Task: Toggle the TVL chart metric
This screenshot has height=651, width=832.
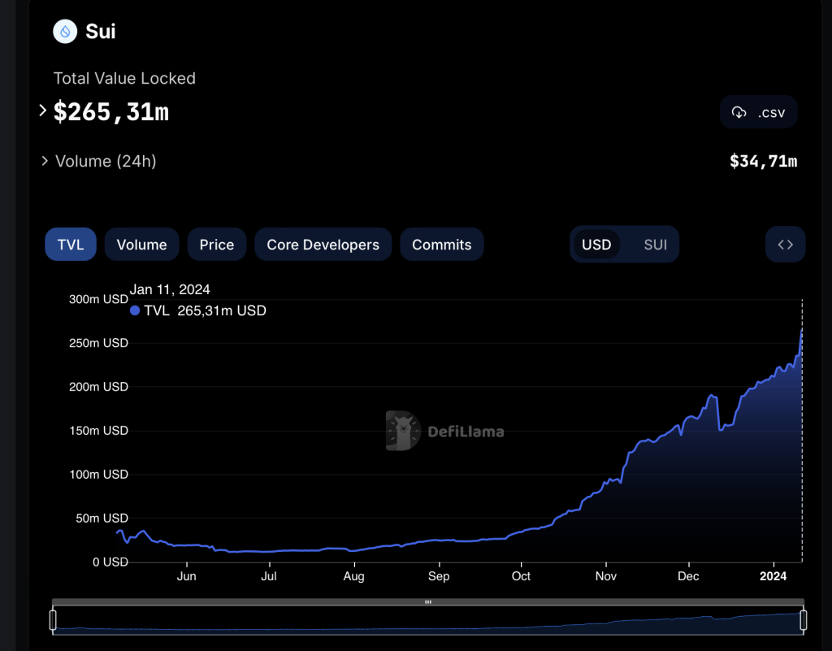Action: (71, 245)
